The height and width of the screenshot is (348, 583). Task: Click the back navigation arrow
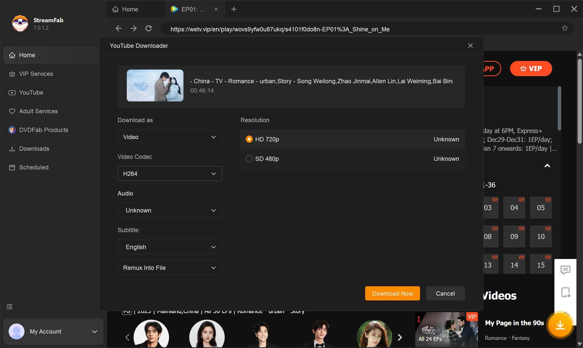click(x=118, y=28)
